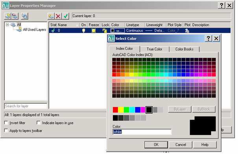238x154 pixels.
Task: Set Current green checkmark icon
Action: point(66,16)
